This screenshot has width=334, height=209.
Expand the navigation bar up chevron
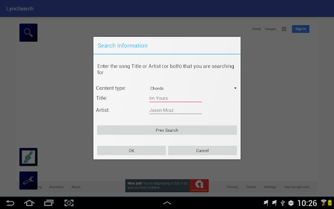click(x=167, y=203)
